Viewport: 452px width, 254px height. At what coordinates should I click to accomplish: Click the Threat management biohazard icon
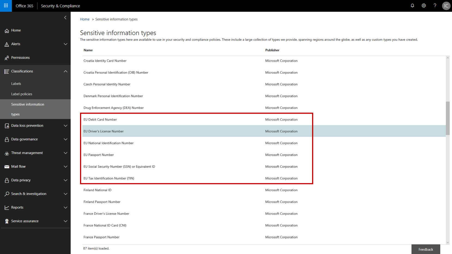point(7,153)
